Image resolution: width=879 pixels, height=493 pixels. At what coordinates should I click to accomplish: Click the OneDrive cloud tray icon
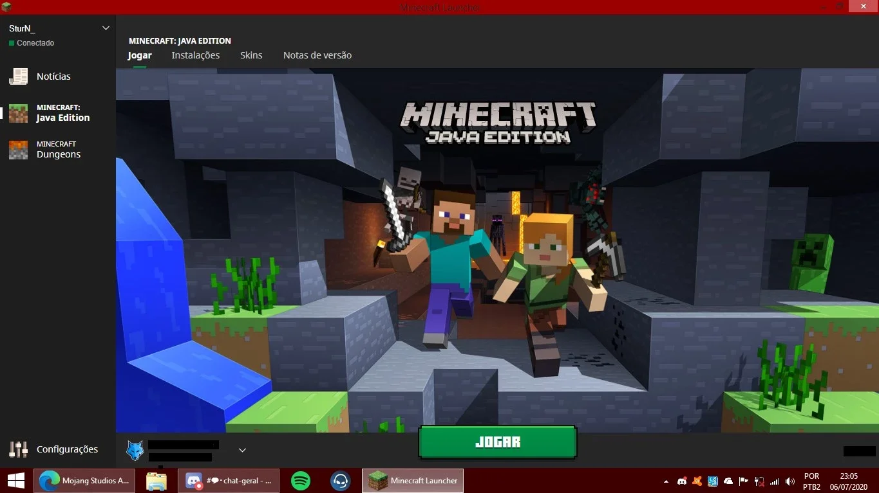point(728,481)
